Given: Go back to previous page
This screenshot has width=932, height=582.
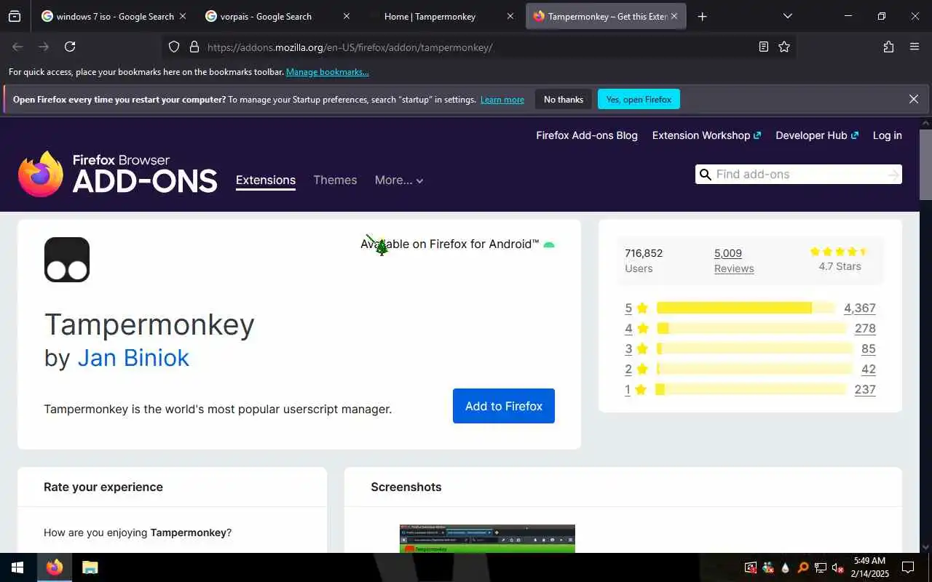Looking at the screenshot, I should click(17, 47).
